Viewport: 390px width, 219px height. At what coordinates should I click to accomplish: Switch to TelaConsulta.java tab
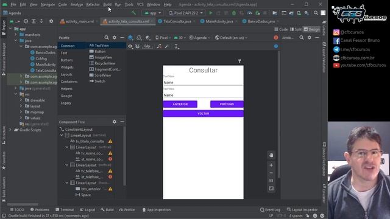click(177, 21)
